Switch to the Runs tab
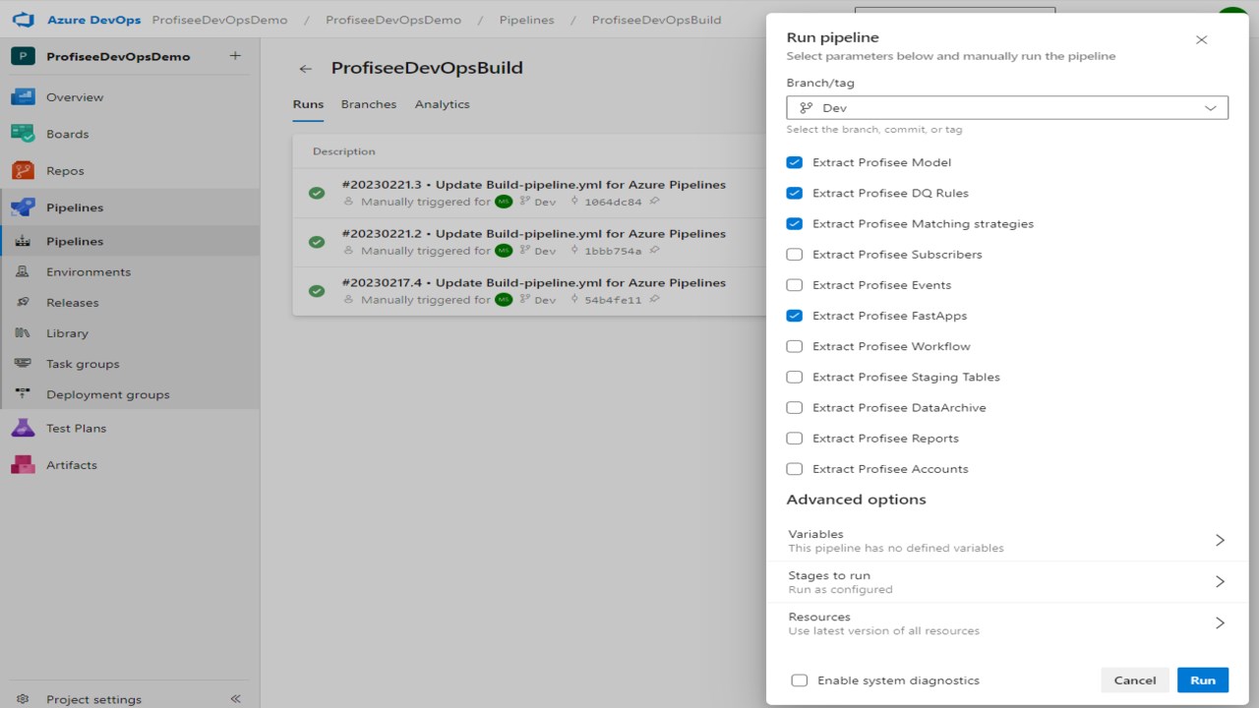 pos(308,104)
